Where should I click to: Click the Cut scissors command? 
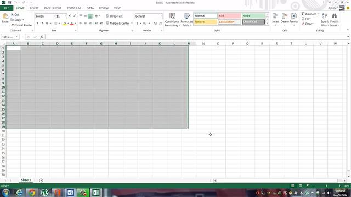[15, 15]
